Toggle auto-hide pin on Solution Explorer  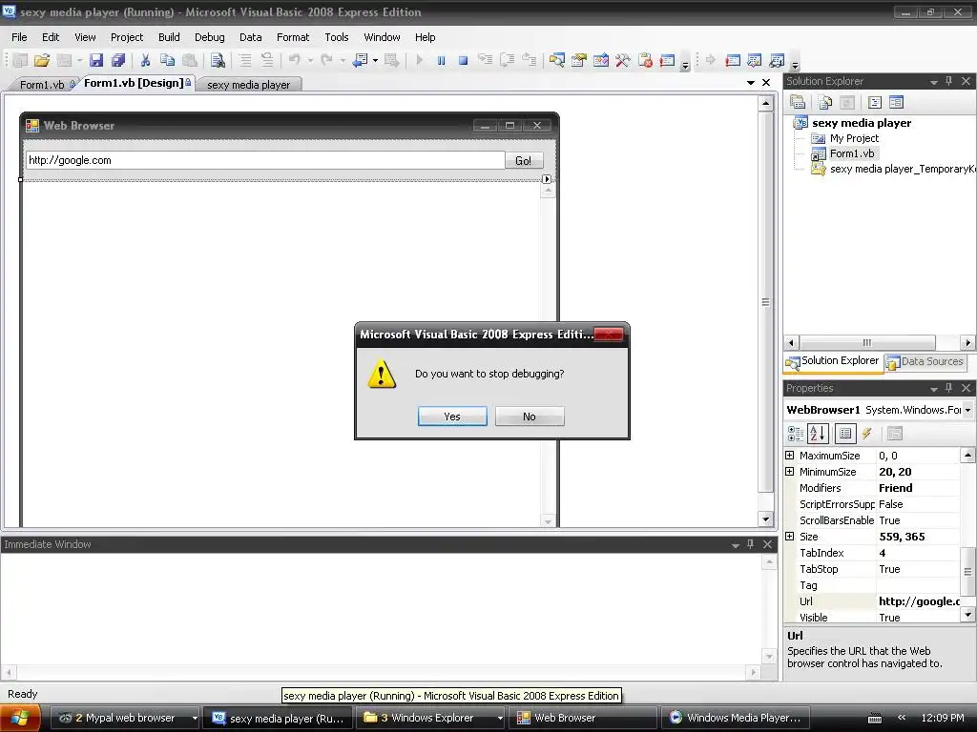949,81
